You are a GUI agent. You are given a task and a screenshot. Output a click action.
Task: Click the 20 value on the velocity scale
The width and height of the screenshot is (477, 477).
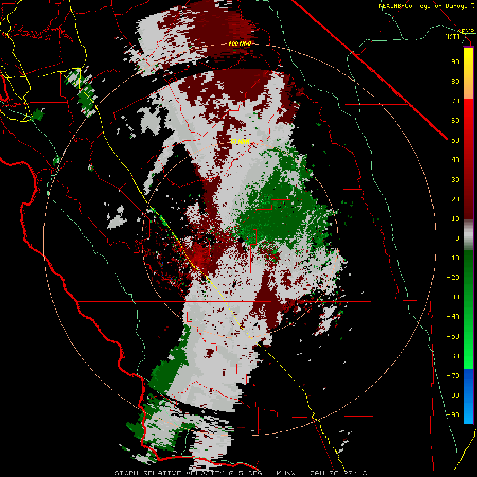click(455, 199)
